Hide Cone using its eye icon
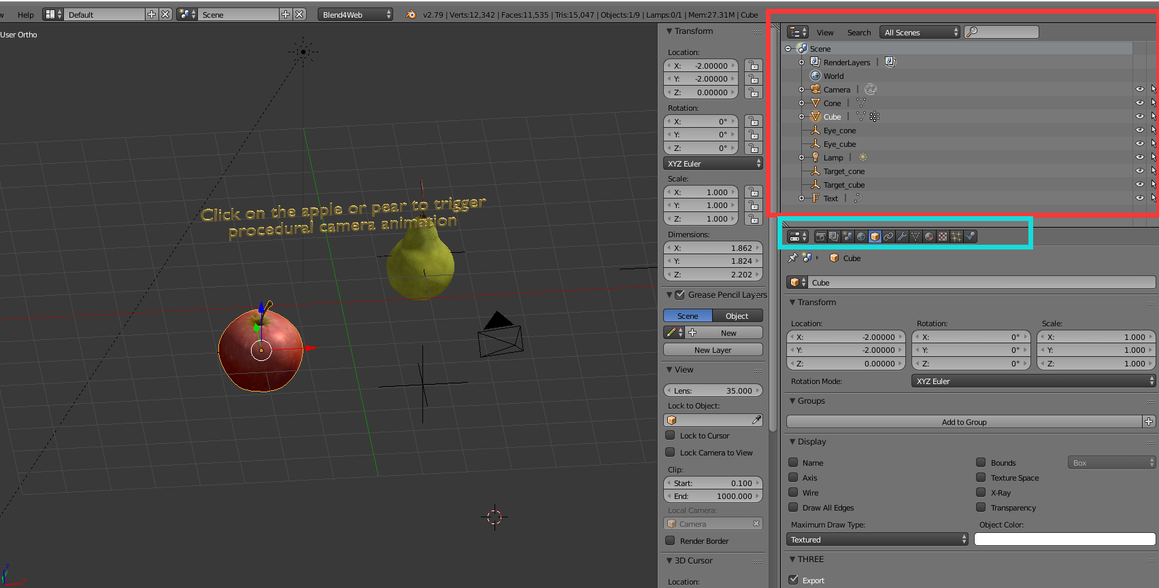Viewport: 1159px width, 588px height. click(1139, 103)
